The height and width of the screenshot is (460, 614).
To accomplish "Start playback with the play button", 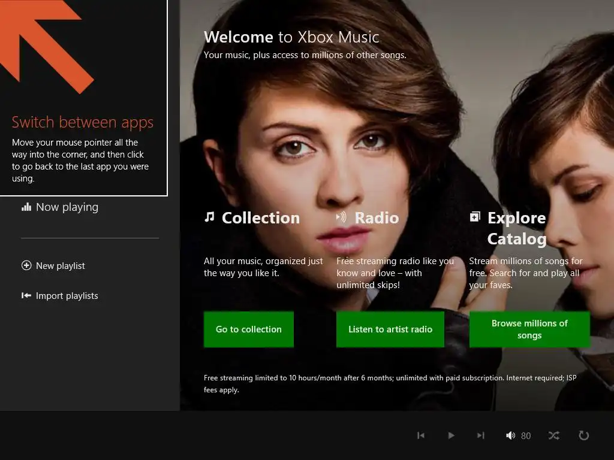I will click(x=451, y=435).
